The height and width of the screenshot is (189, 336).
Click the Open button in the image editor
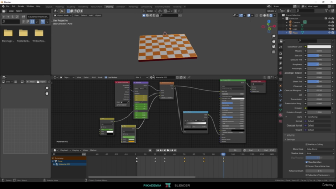coord(41,82)
